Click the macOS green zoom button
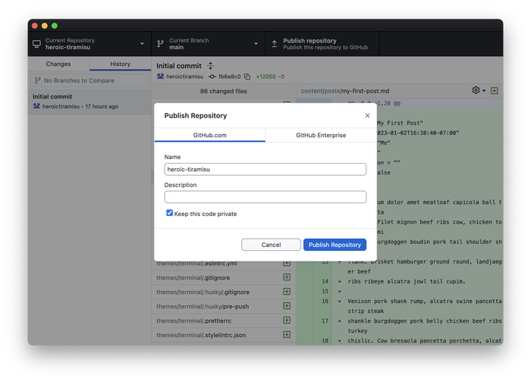The height and width of the screenshot is (382, 531). point(55,26)
